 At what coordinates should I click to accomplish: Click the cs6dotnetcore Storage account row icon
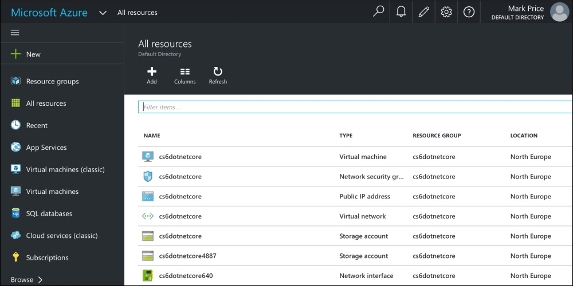148,236
